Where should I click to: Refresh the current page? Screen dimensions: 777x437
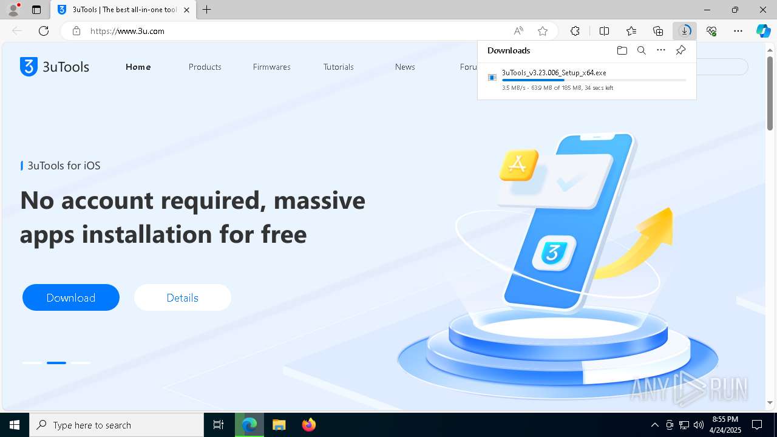tap(44, 31)
